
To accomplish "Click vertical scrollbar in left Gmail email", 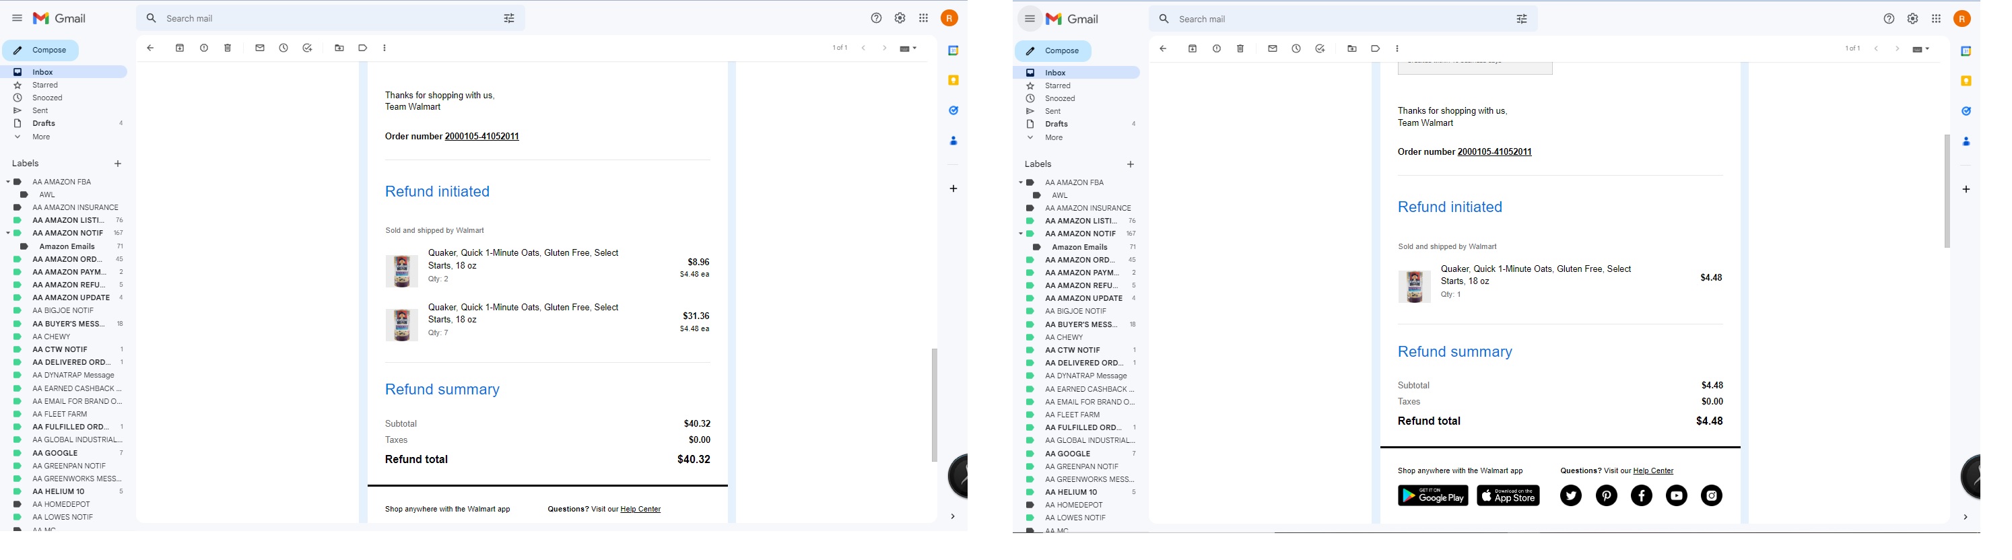I will tap(933, 405).
